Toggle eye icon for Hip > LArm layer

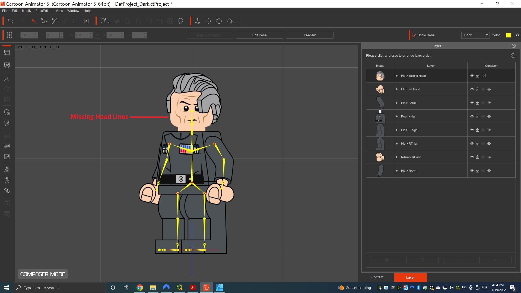[x=472, y=103]
